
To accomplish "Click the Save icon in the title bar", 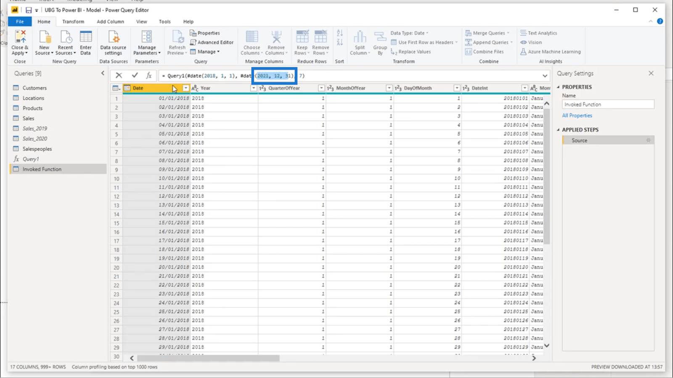I will [x=29, y=10].
